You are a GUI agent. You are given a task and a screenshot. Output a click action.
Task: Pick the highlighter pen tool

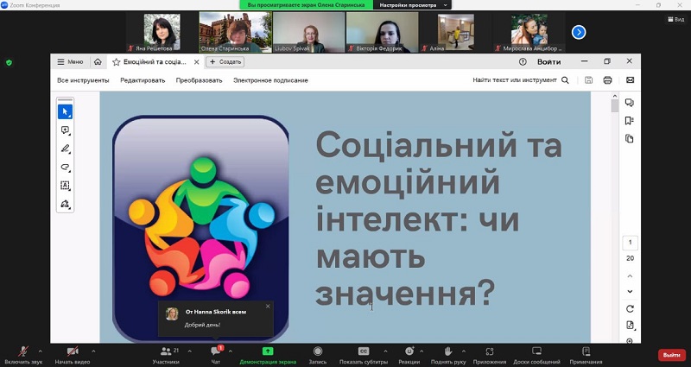click(x=65, y=149)
